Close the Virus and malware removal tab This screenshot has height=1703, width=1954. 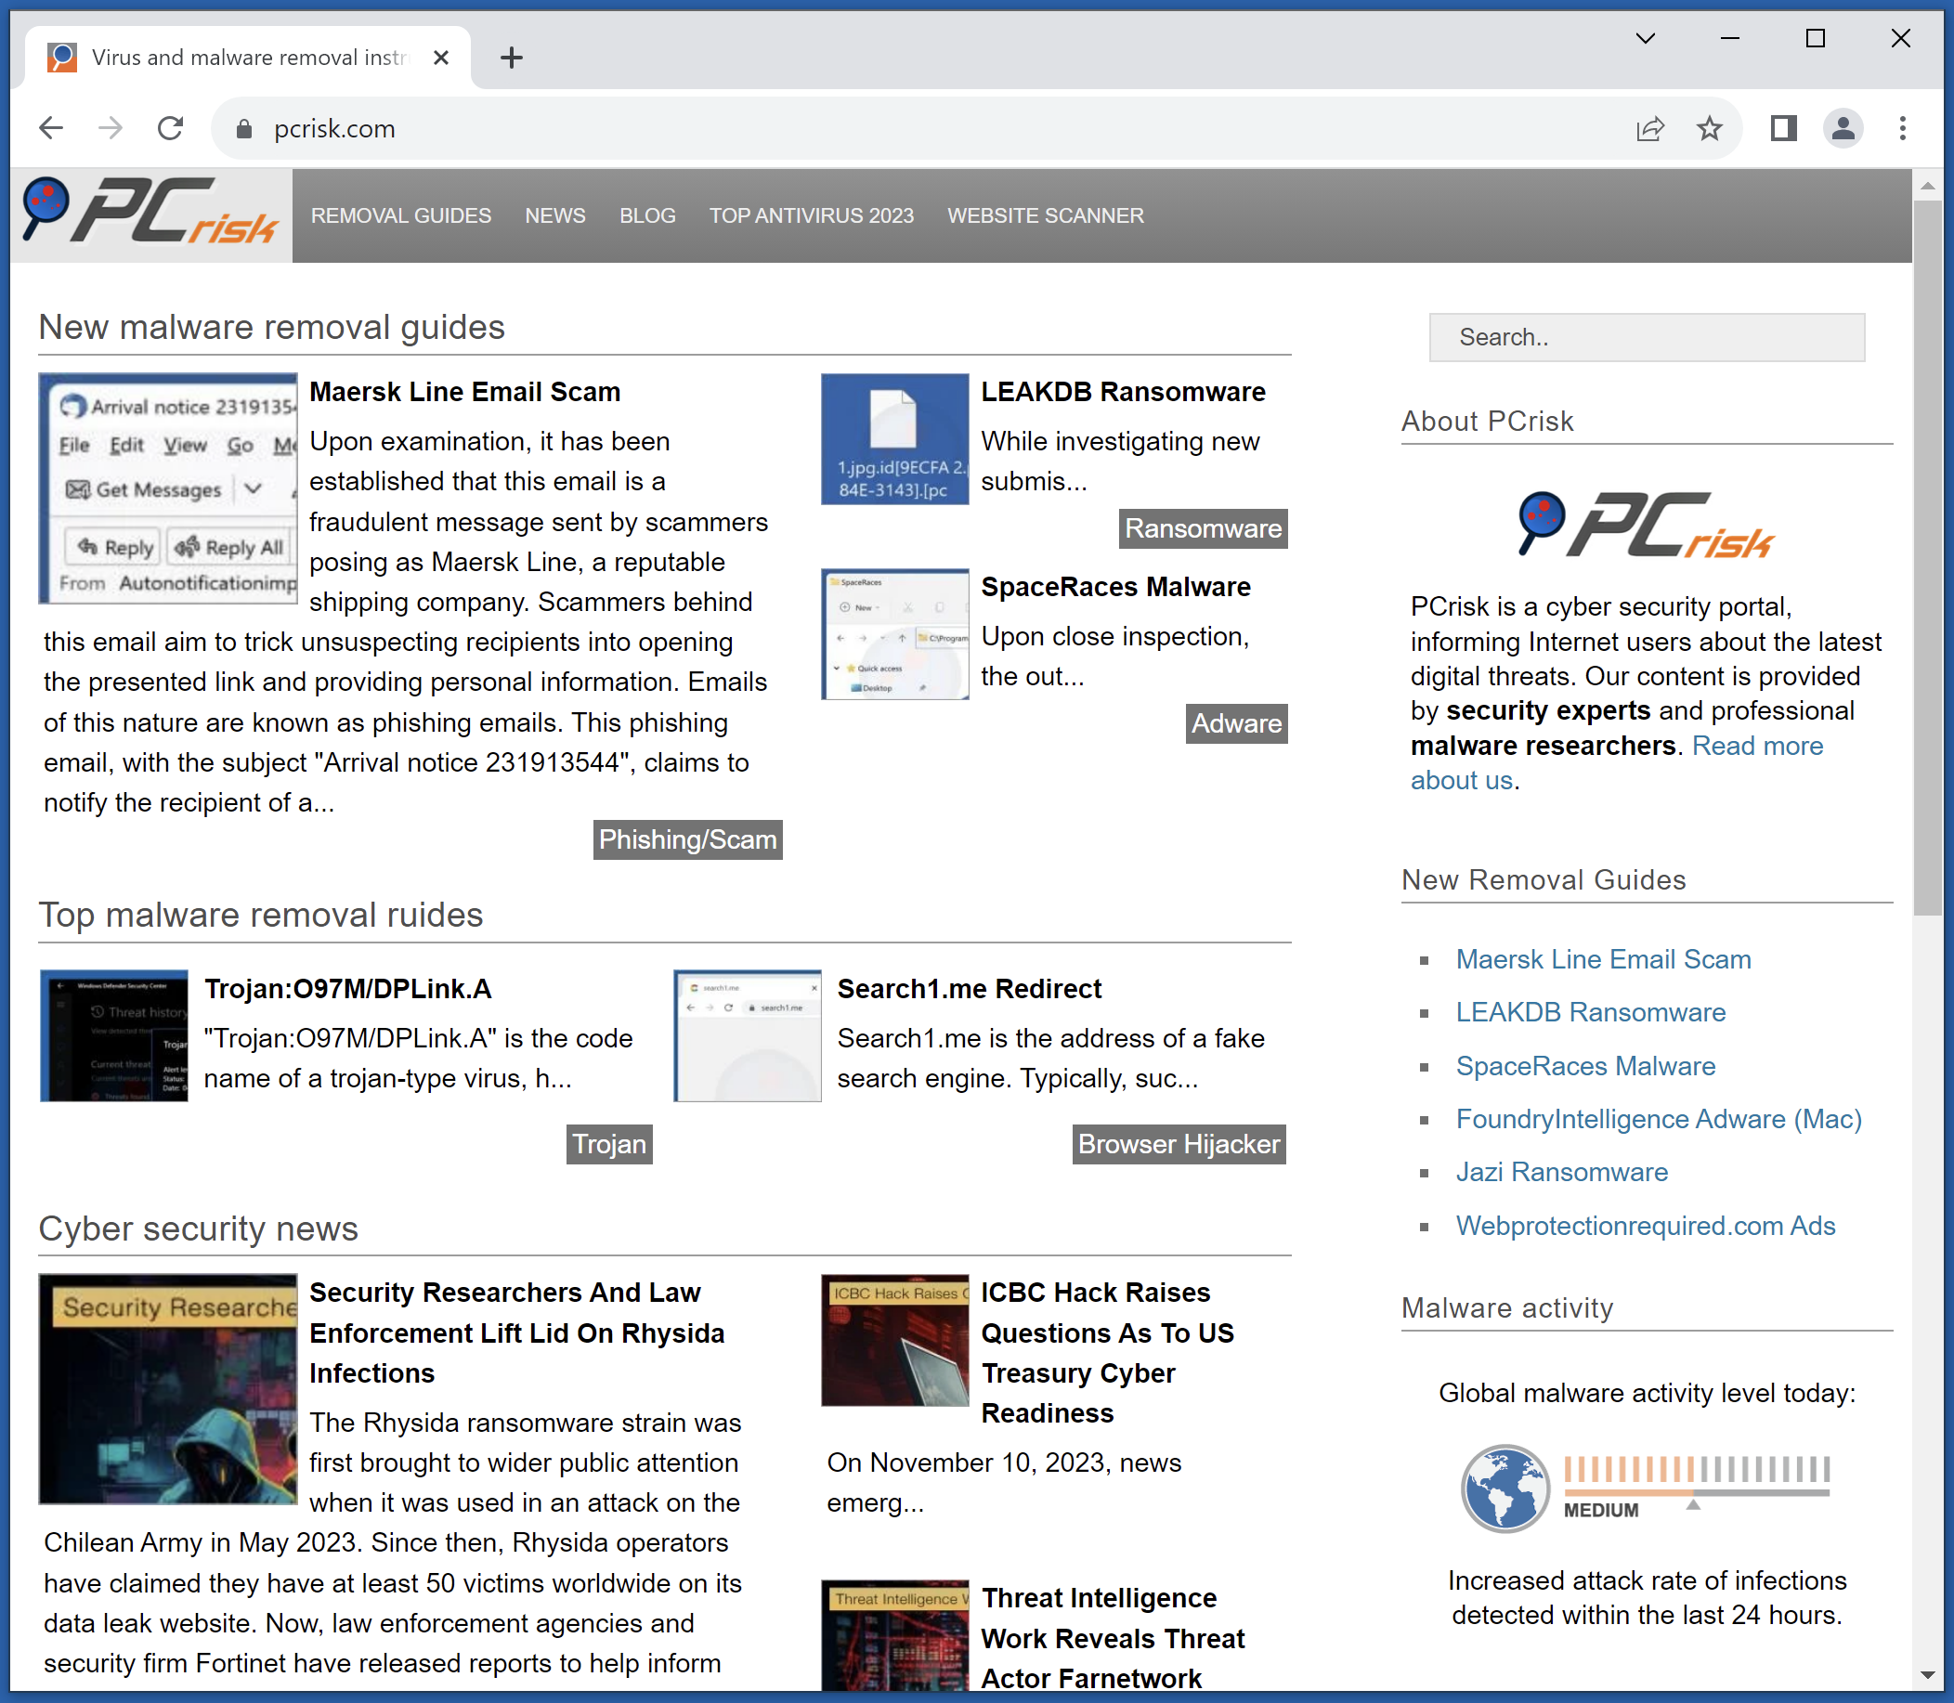pyautogui.click(x=441, y=58)
